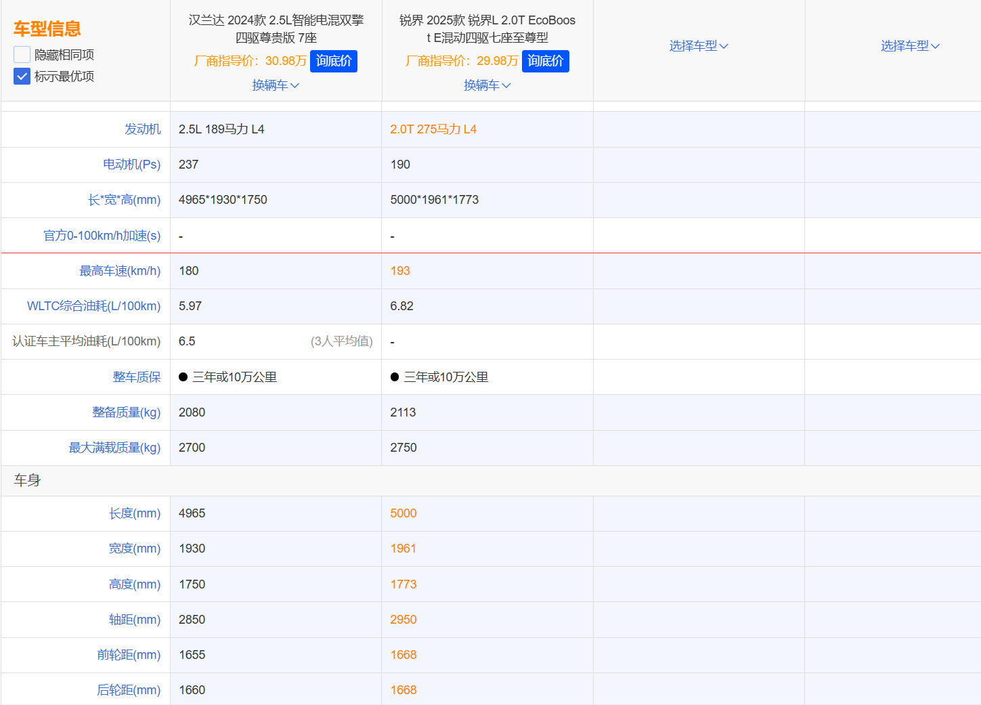981x705 pixels.
Task: Click the 2113 curb weight value
Action: [403, 412]
